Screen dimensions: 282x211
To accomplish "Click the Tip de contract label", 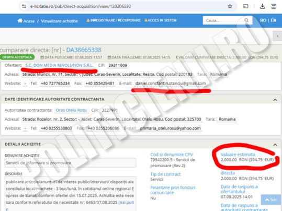I will click(165, 174).
